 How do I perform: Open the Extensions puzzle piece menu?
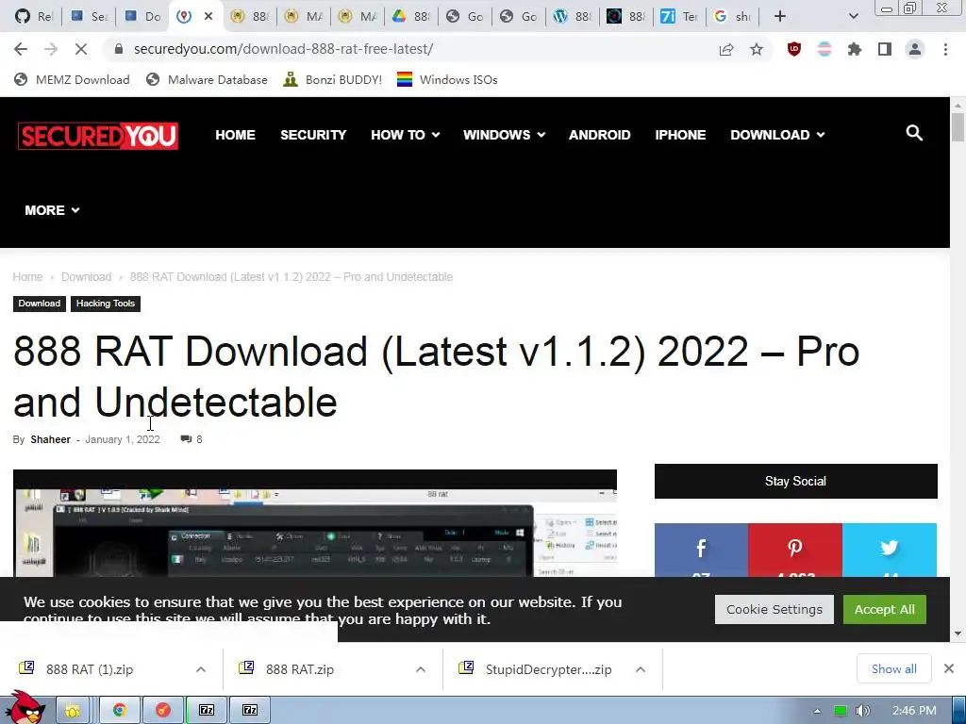coord(855,49)
